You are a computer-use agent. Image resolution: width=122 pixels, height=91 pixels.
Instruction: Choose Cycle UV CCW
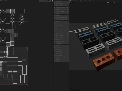click(61, 52)
